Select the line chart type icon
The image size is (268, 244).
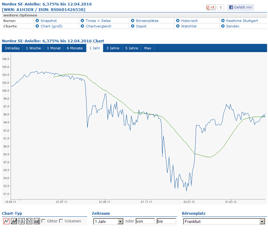pyautogui.click(x=6, y=221)
